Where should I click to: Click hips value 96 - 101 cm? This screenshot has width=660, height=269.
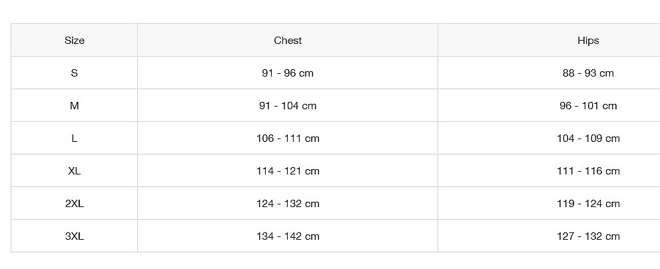pyautogui.click(x=588, y=106)
